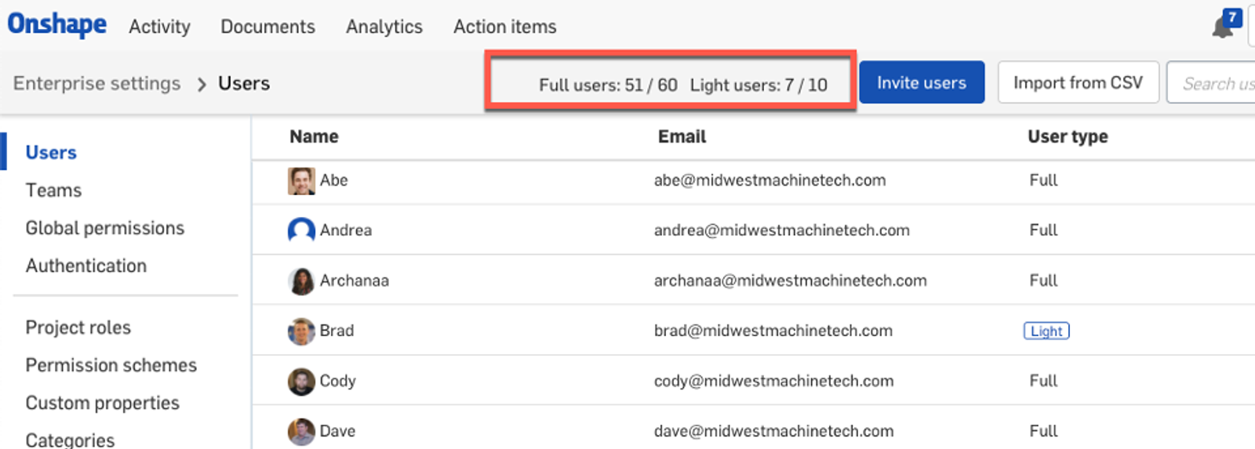Screen dimensions: 1255x449
Task: Click Import from CSV button
Action: (1078, 83)
